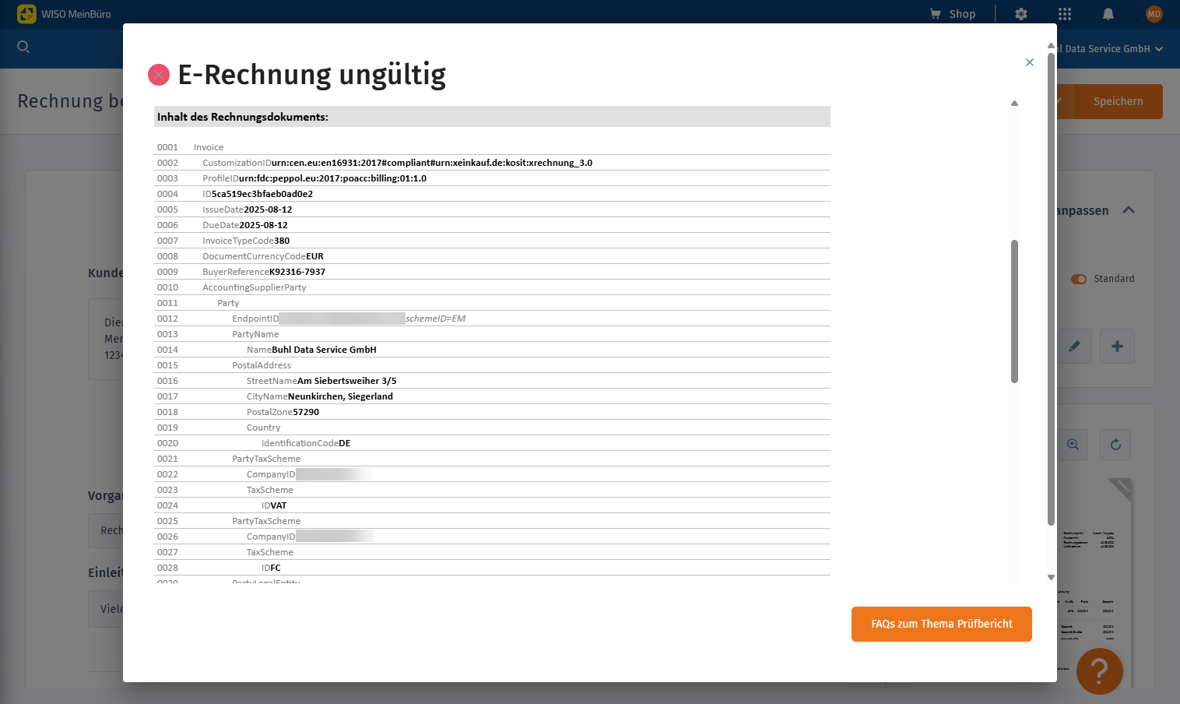Image resolution: width=1180 pixels, height=704 pixels.
Task: Click ID value 5ca519ec3bfaeb0ad0e2
Action: pos(262,194)
